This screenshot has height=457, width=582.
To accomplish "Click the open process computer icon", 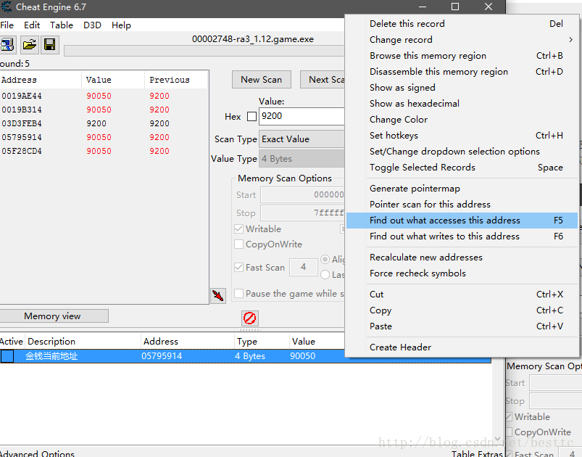I will pyautogui.click(x=7, y=44).
